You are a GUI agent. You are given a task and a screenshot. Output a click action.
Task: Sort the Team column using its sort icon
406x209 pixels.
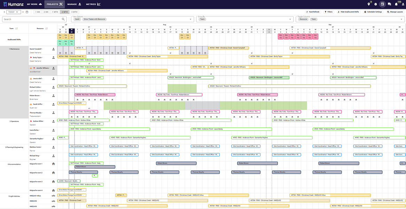[x=16, y=29]
